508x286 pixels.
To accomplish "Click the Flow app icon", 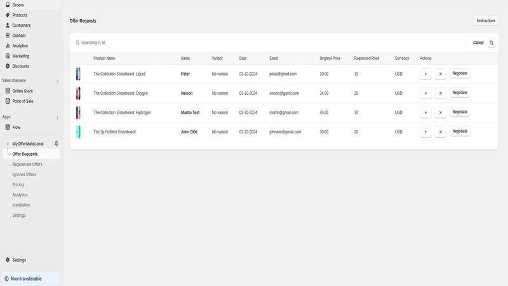I will 8,127.
